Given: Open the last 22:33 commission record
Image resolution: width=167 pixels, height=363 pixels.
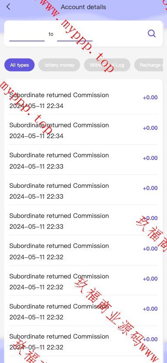Looking at the screenshot, I should point(83,221).
